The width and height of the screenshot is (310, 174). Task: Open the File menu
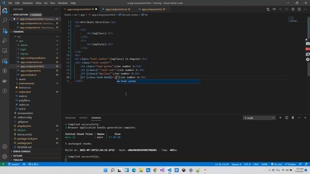(10, 3)
